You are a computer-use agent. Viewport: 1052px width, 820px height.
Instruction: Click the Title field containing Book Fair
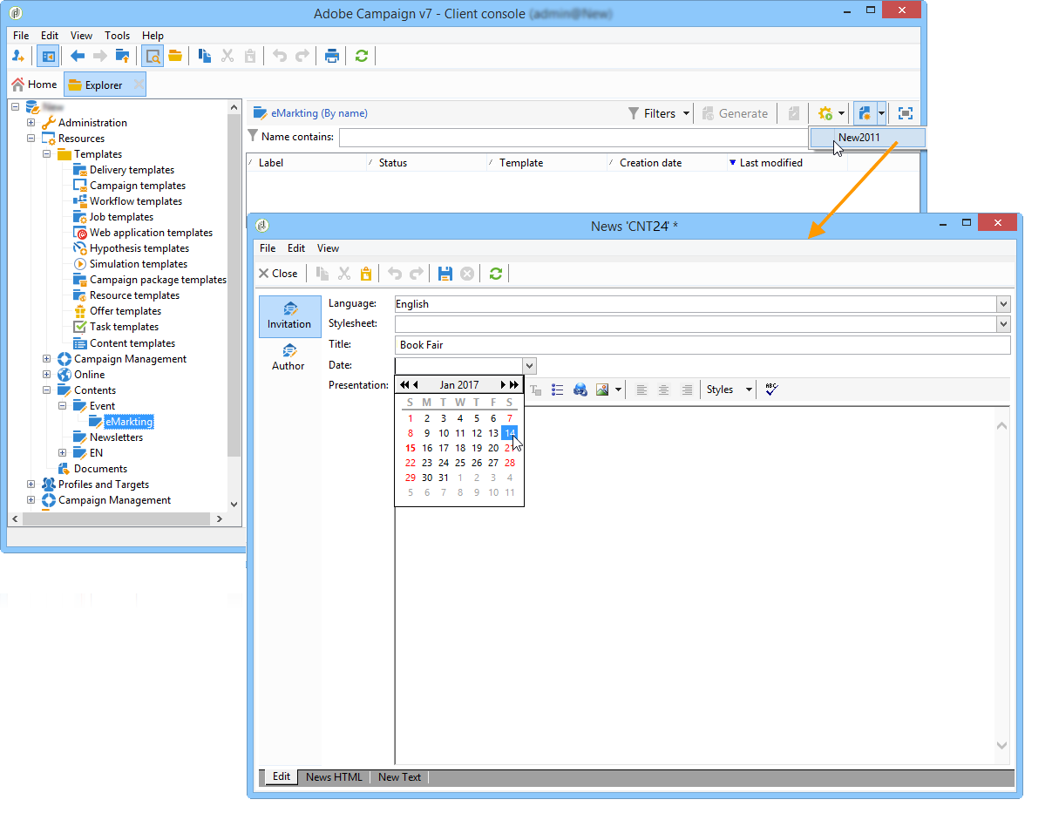pyautogui.click(x=702, y=345)
